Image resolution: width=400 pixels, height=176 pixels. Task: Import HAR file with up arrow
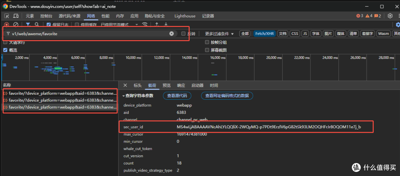coord(157,24)
